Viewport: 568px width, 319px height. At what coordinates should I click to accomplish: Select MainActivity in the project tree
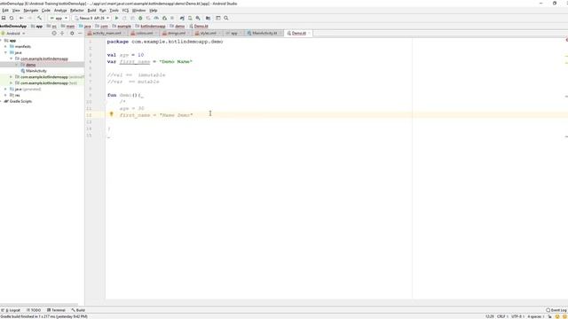[36, 71]
